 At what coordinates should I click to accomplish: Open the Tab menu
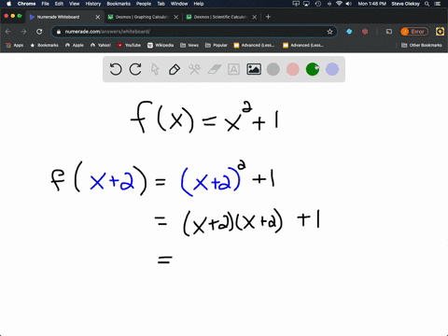click(x=161, y=4)
